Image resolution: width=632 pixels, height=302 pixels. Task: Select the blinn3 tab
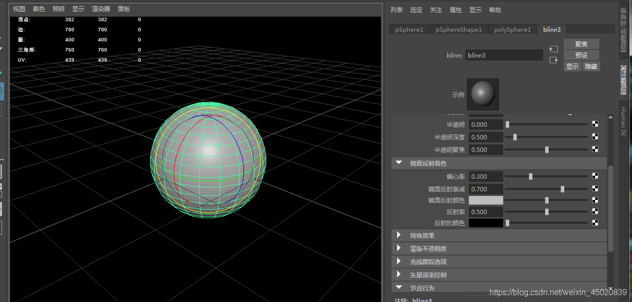click(x=552, y=30)
